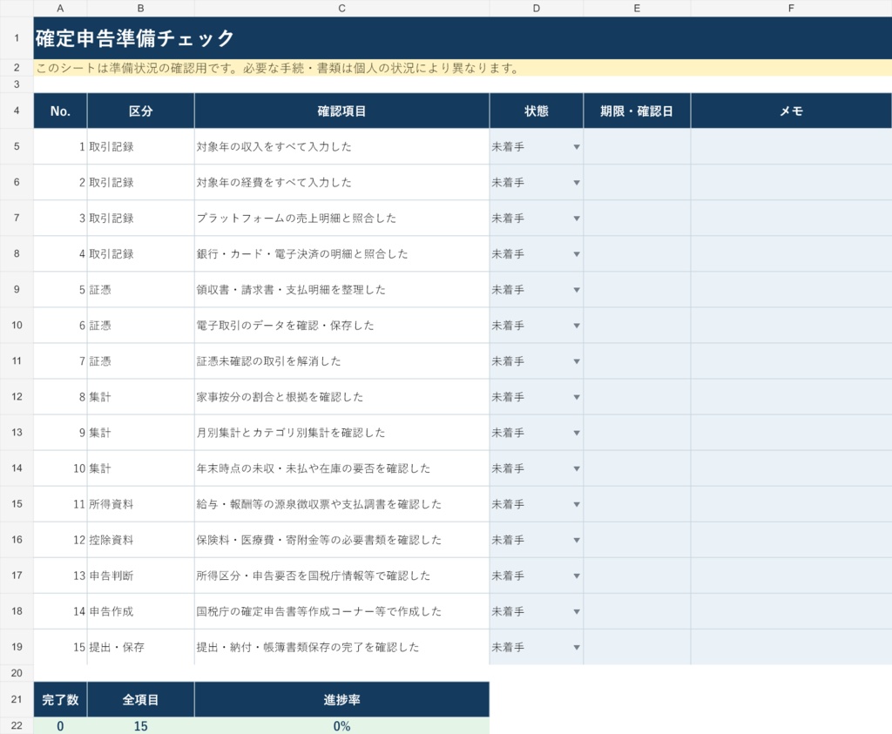Click 控除資料 category cell
The image size is (892, 734).
(x=140, y=540)
